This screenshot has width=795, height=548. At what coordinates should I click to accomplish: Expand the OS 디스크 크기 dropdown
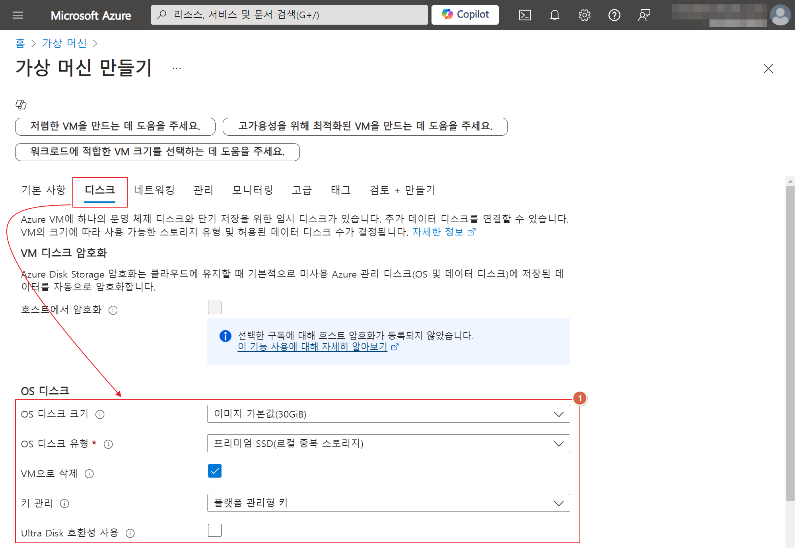pyautogui.click(x=388, y=414)
